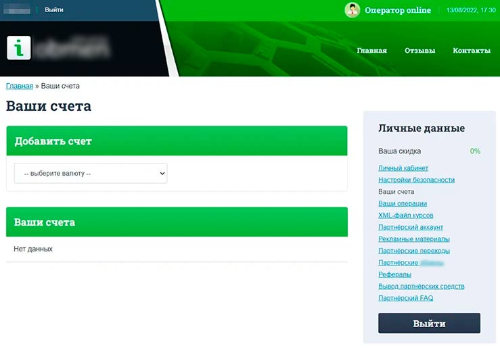Open the Ваши операции link
Image resolution: width=500 pixels, height=348 pixels.
402,203
